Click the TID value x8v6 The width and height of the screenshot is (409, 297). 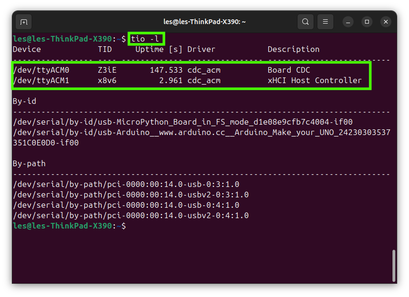tap(107, 80)
